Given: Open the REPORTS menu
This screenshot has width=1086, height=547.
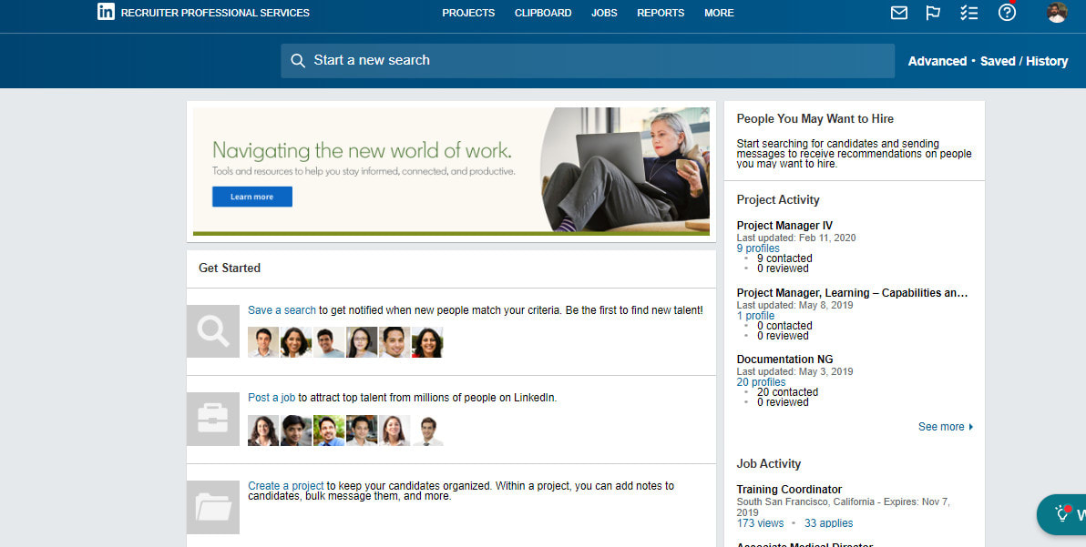Looking at the screenshot, I should point(661,13).
